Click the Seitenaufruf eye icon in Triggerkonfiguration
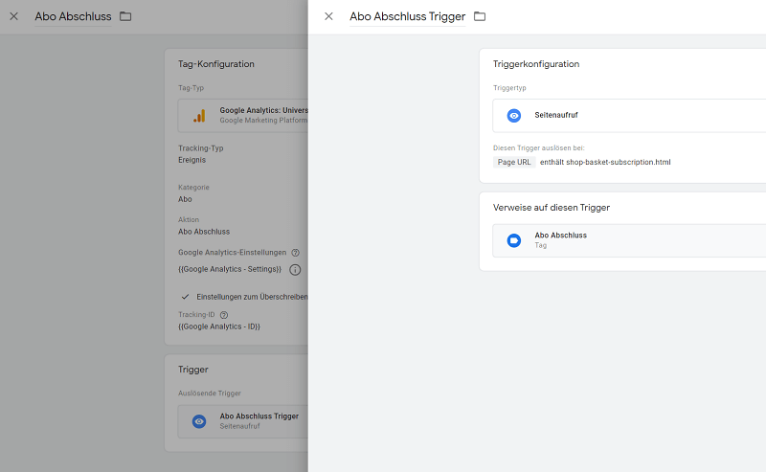This screenshot has height=472, width=766. pos(514,115)
